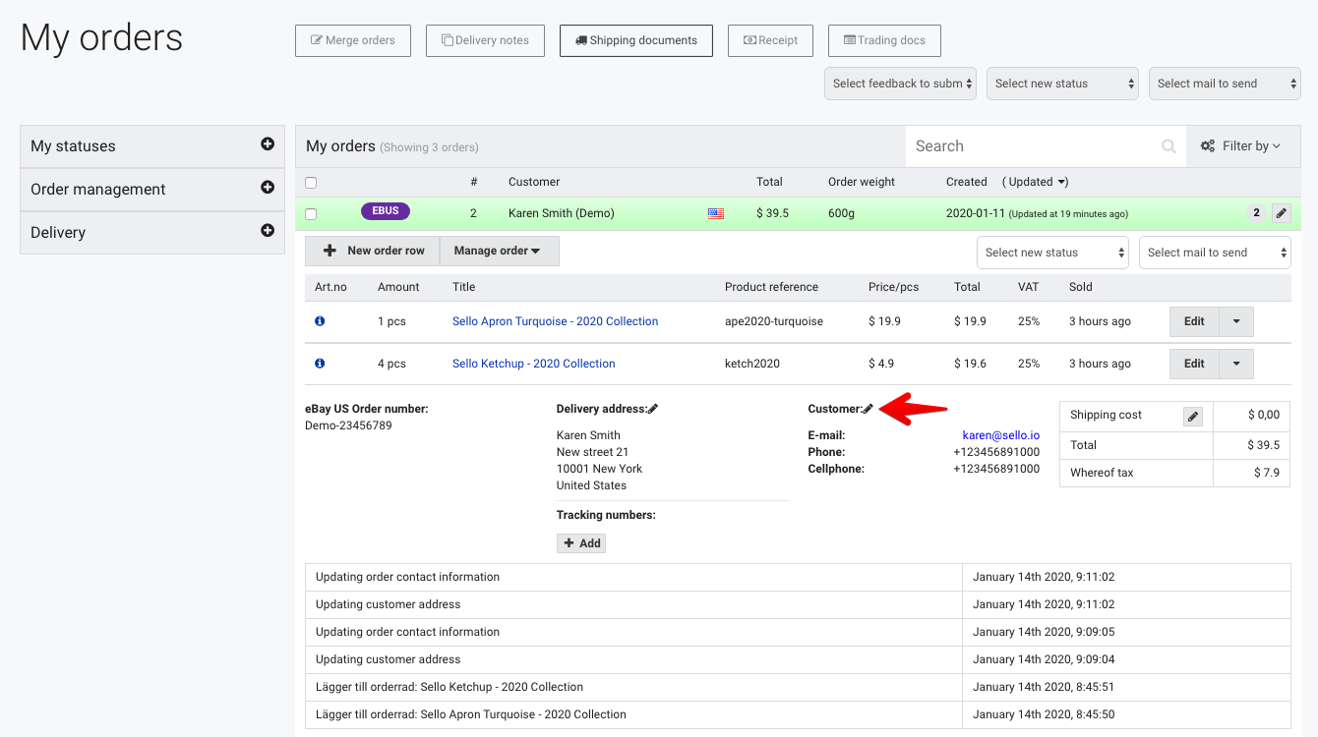
Task: Click Edit button for Sello Ketchup
Action: 1194,364
